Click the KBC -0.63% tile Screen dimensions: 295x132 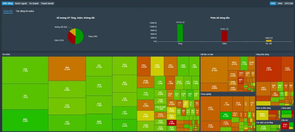tap(171, 66)
